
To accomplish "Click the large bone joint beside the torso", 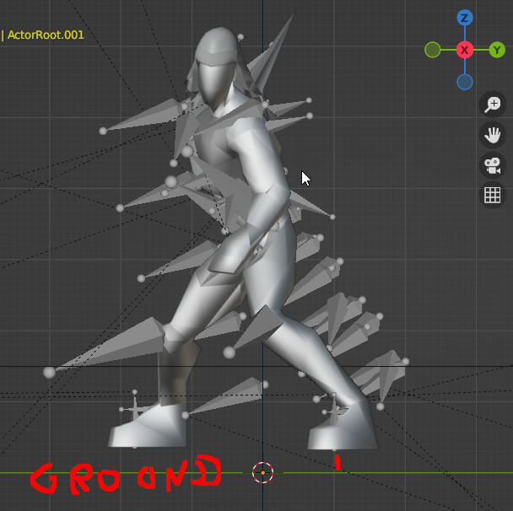I will pos(170,181).
